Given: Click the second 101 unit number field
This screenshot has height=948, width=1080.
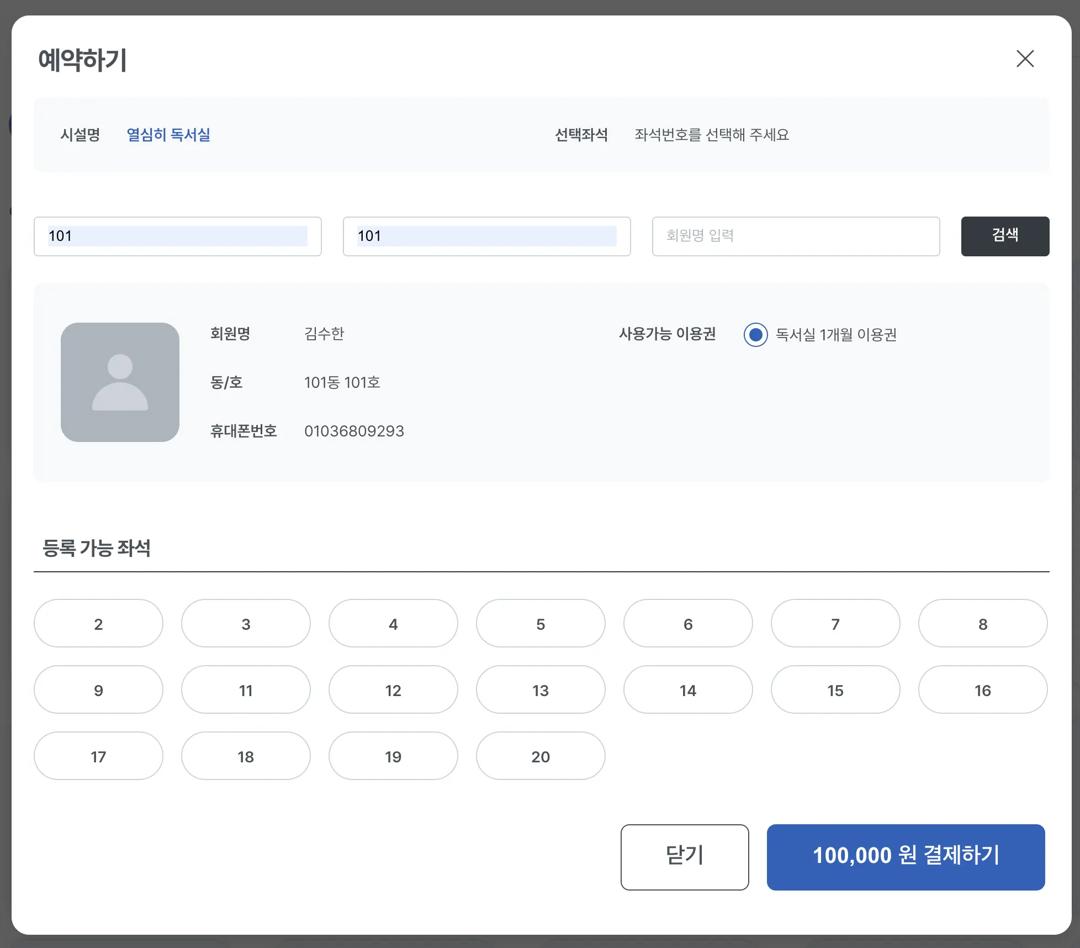Looking at the screenshot, I should coord(486,236).
